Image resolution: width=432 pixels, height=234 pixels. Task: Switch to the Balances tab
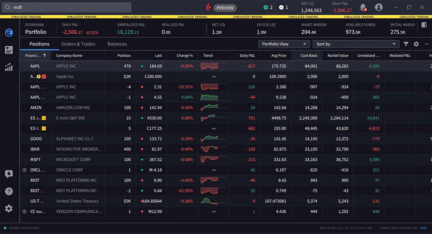(117, 44)
